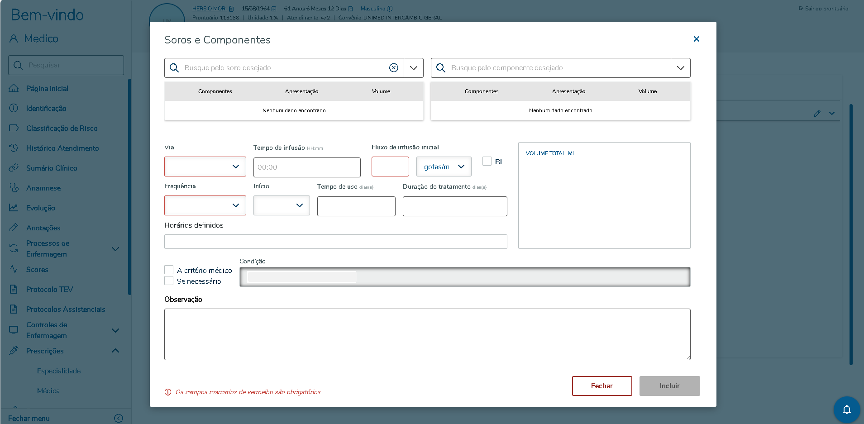Enable the BI checkbox
864x424 pixels.
point(487,161)
